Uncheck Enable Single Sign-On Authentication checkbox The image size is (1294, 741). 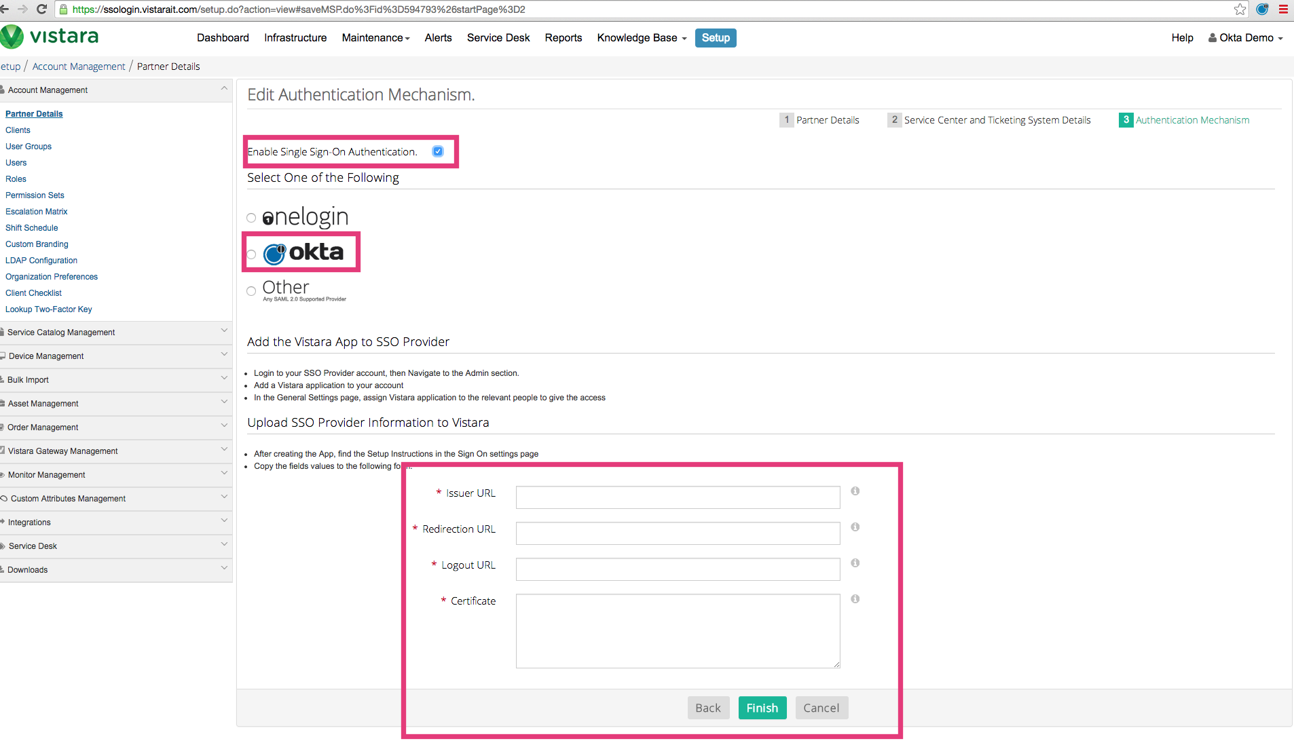tap(438, 151)
